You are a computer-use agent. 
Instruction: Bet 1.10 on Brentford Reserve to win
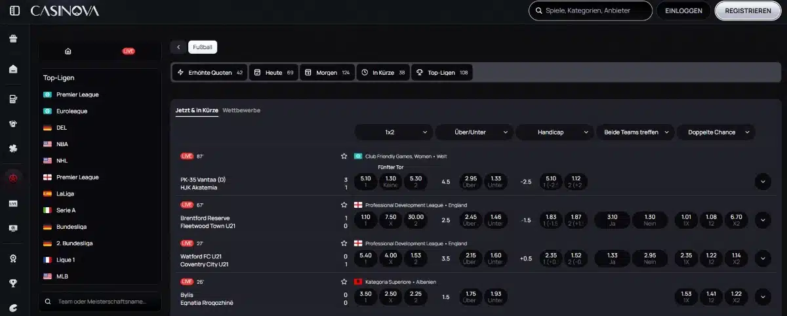[365, 220]
